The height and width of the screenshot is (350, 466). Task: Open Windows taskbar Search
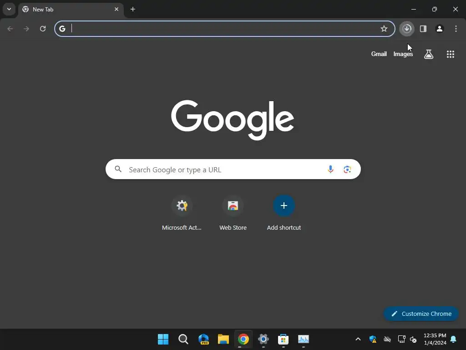pos(183,339)
